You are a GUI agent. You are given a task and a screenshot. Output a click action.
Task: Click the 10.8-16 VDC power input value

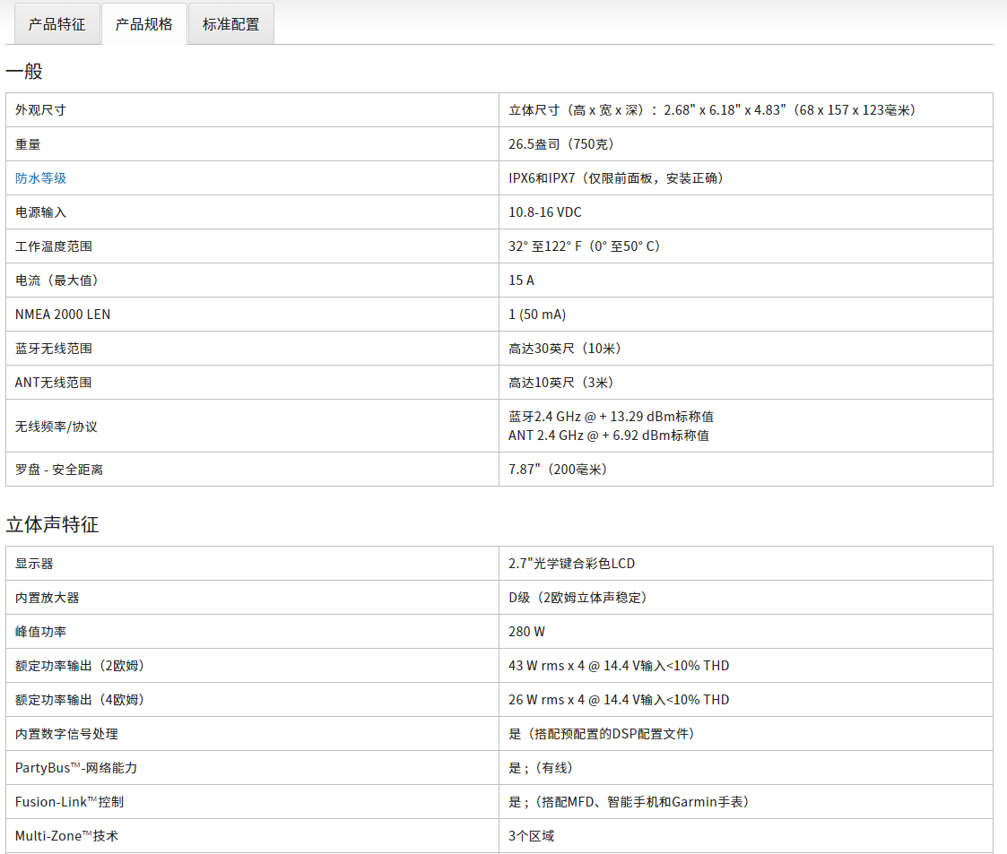(x=545, y=212)
